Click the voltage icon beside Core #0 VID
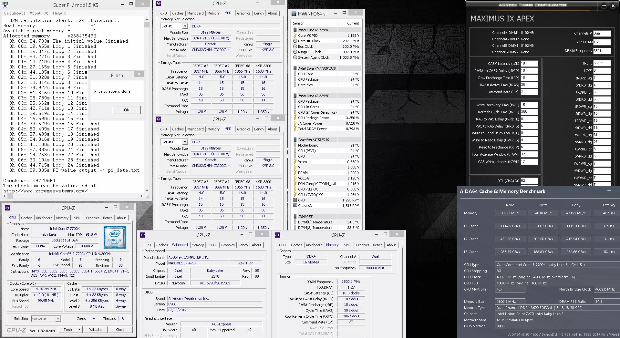This screenshot has width=620, height=338. click(x=295, y=36)
